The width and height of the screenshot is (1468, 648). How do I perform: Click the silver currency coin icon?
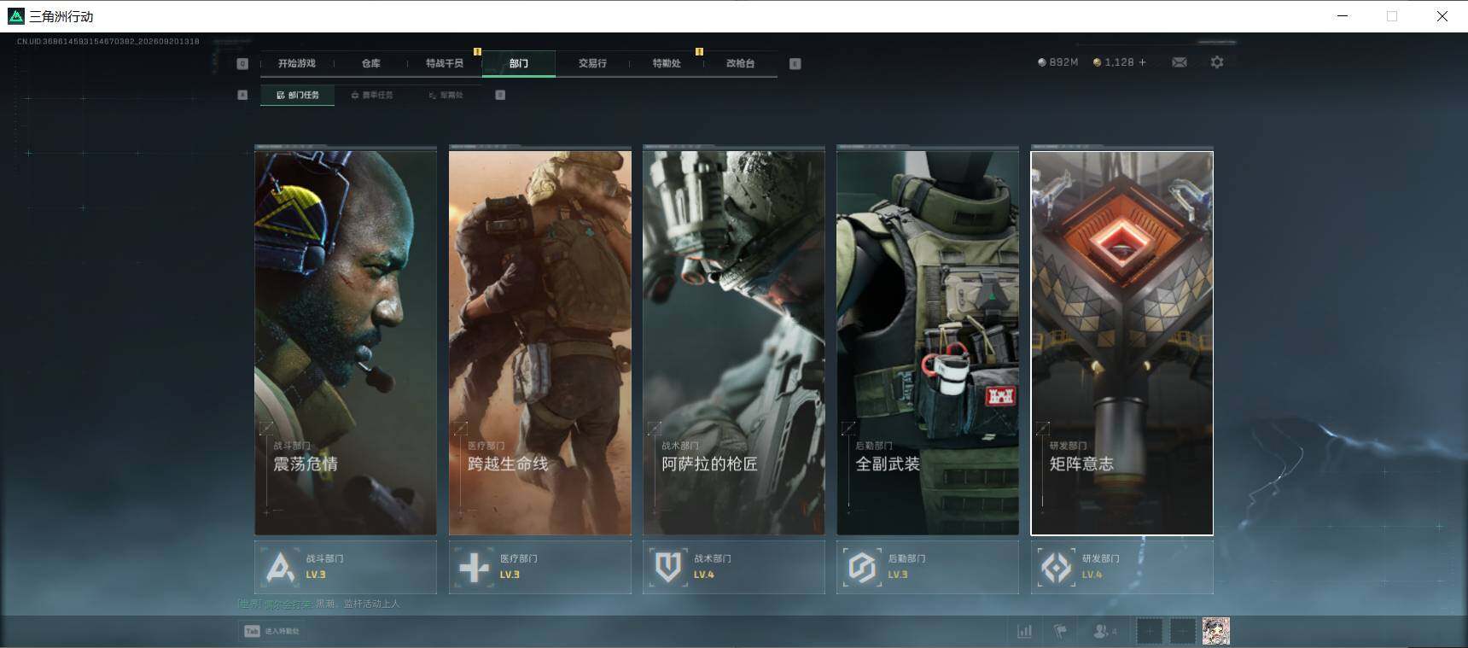click(1041, 62)
